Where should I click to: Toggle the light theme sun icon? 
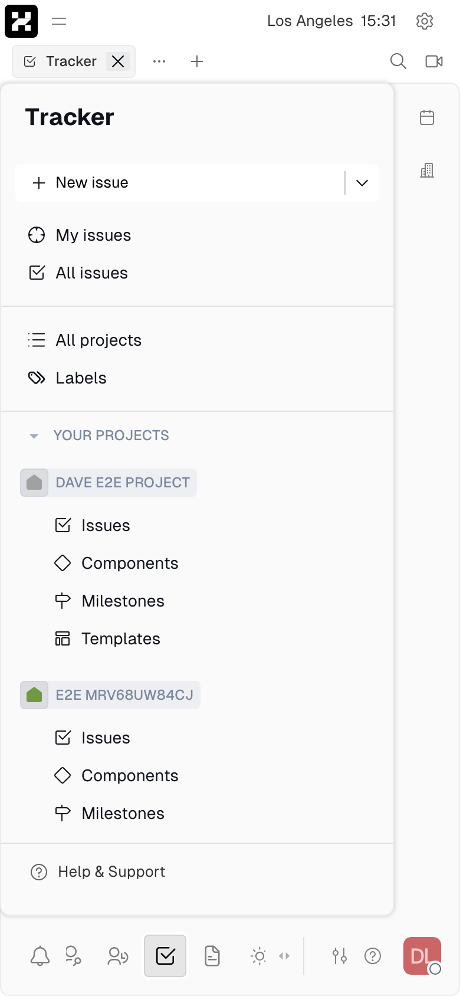(258, 956)
